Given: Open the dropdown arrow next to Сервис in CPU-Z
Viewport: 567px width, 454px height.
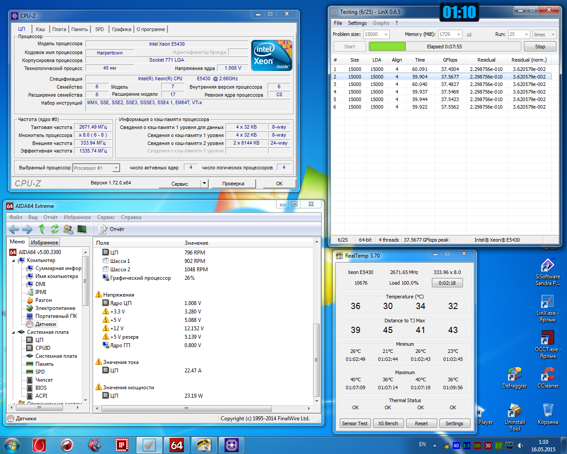Looking at the screenshot, I should [x=204, y=184].
